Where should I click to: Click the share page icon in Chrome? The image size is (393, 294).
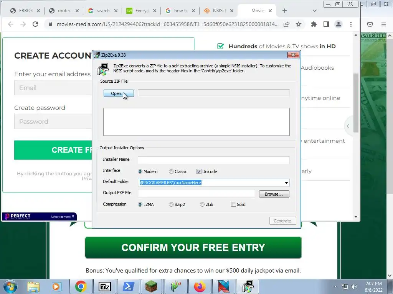[x=286, y=24]
